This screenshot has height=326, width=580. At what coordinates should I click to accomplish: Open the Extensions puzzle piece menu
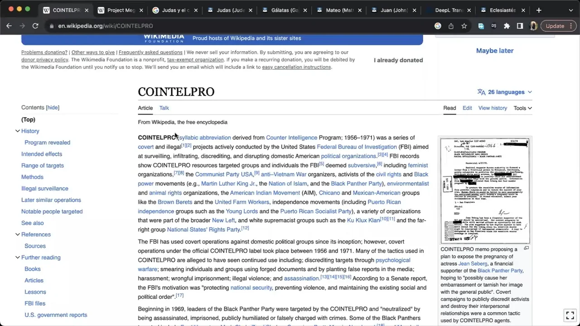point(507,26)
